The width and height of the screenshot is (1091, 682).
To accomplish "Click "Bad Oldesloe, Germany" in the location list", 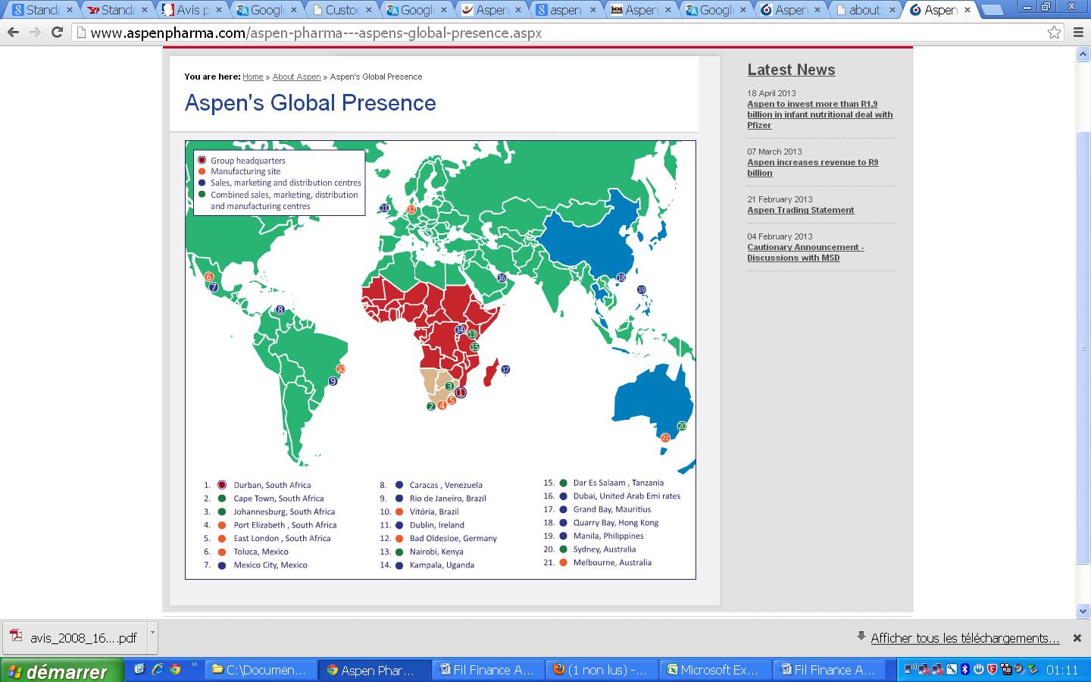I will coord(453,538).
